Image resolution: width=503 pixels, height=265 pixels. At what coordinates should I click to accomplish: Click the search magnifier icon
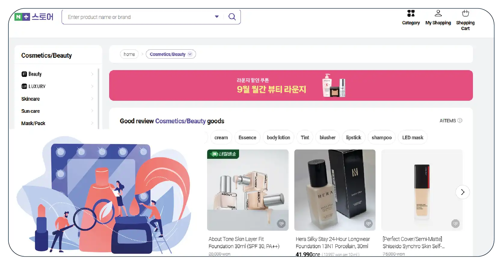(232, 17)
